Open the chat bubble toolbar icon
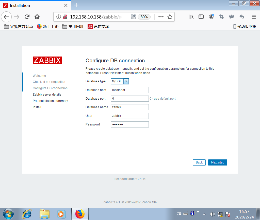This screenshot has height=220, width=260. (232, 16)
